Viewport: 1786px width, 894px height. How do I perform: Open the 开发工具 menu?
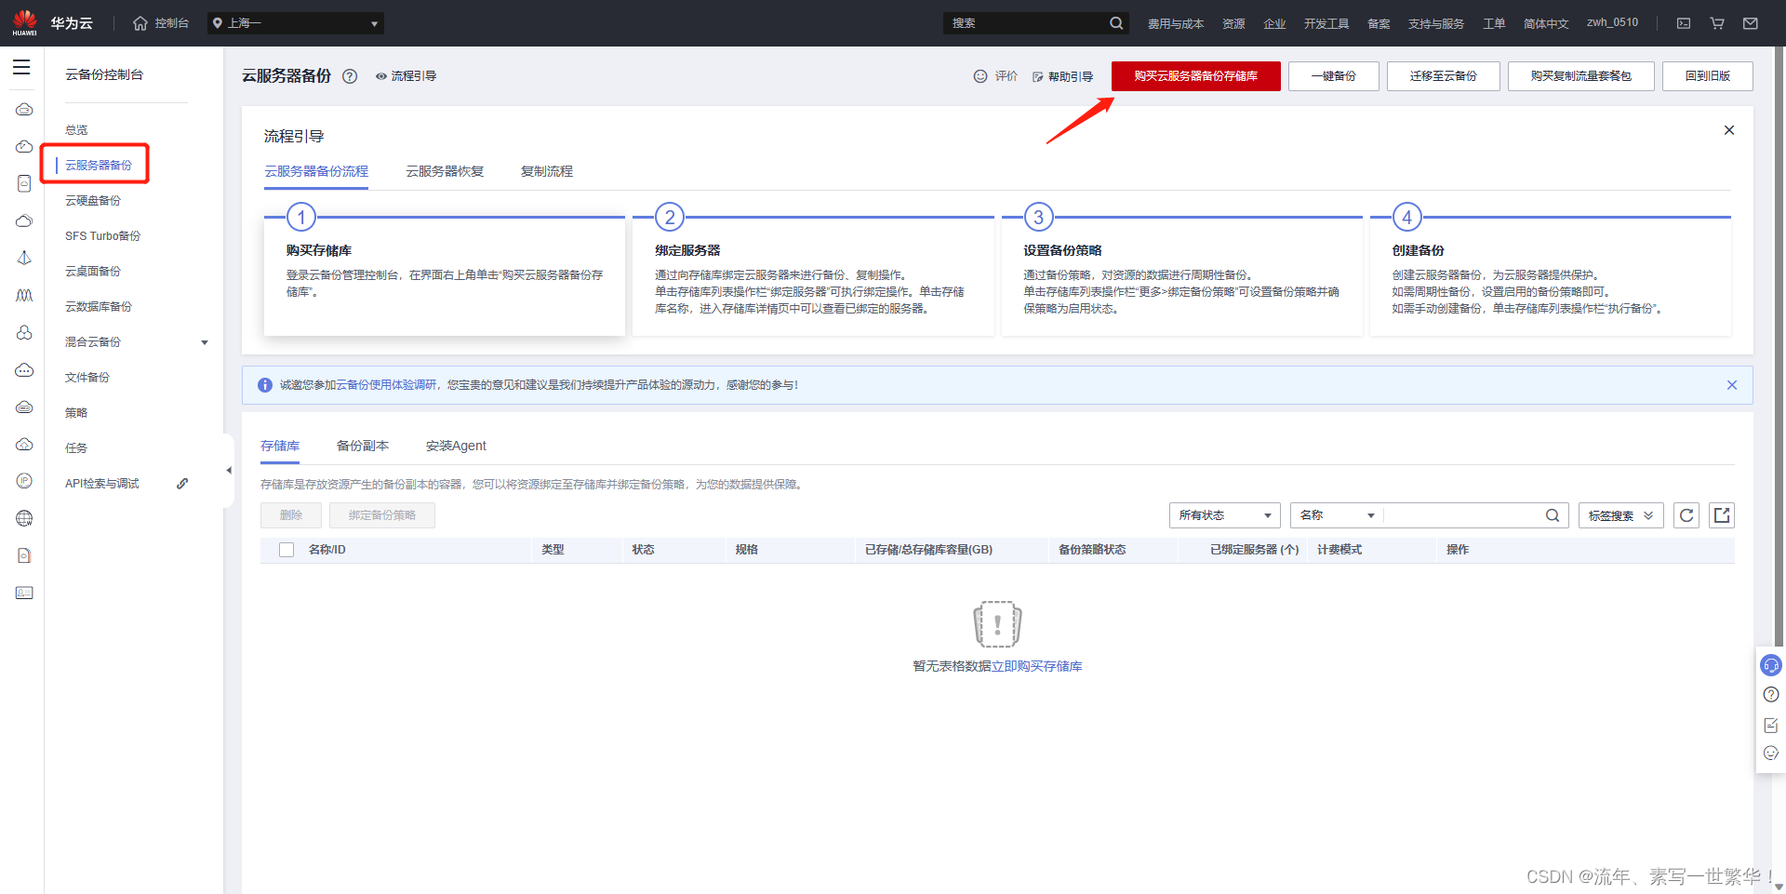[1326, 23]
